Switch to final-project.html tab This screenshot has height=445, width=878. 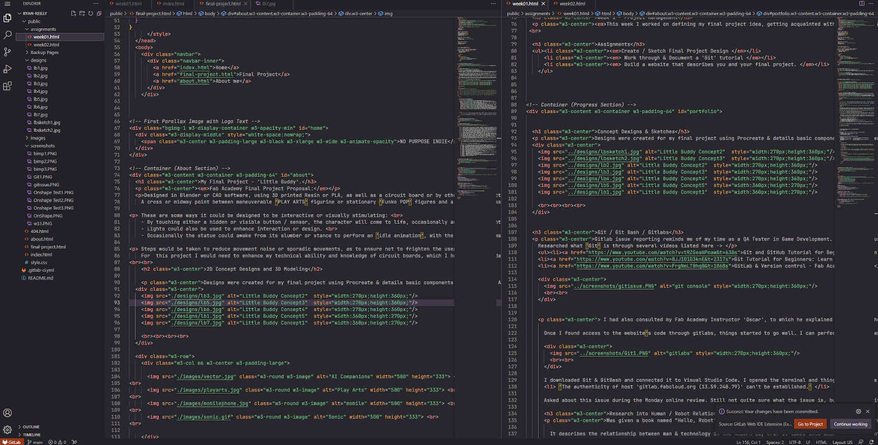(x=223, y=4)
